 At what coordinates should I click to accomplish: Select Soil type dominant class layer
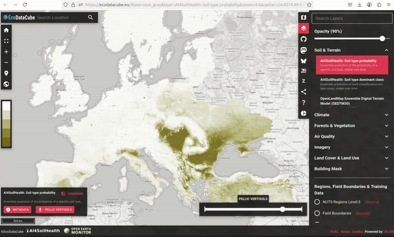click(352, 84)
